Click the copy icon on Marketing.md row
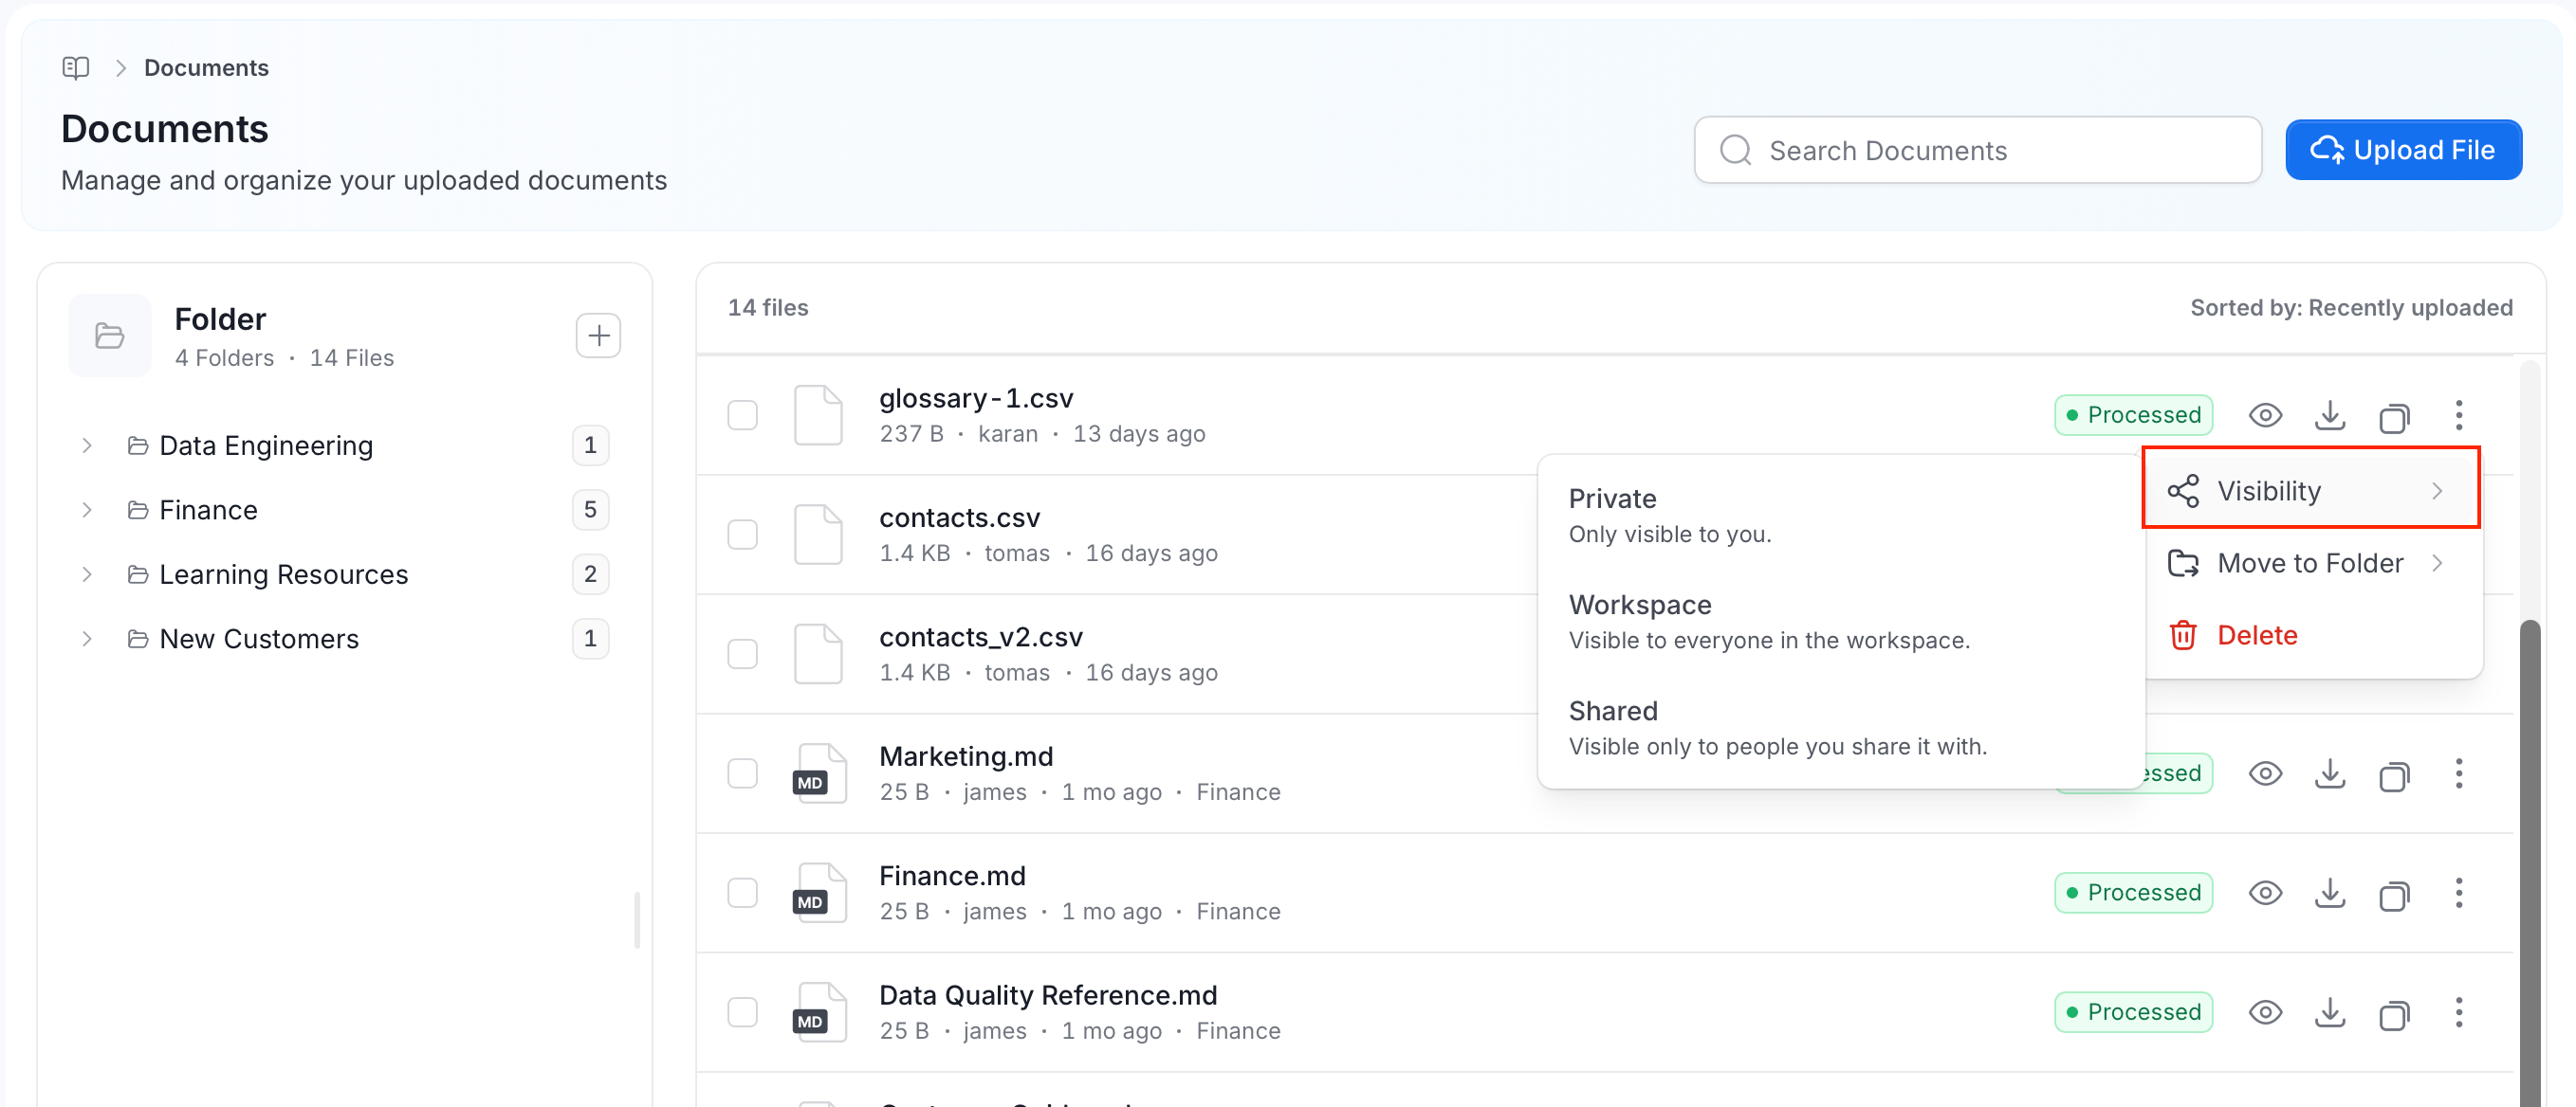The width and height of the screenshot is (2576, 1107). [x=2394, y=775]
